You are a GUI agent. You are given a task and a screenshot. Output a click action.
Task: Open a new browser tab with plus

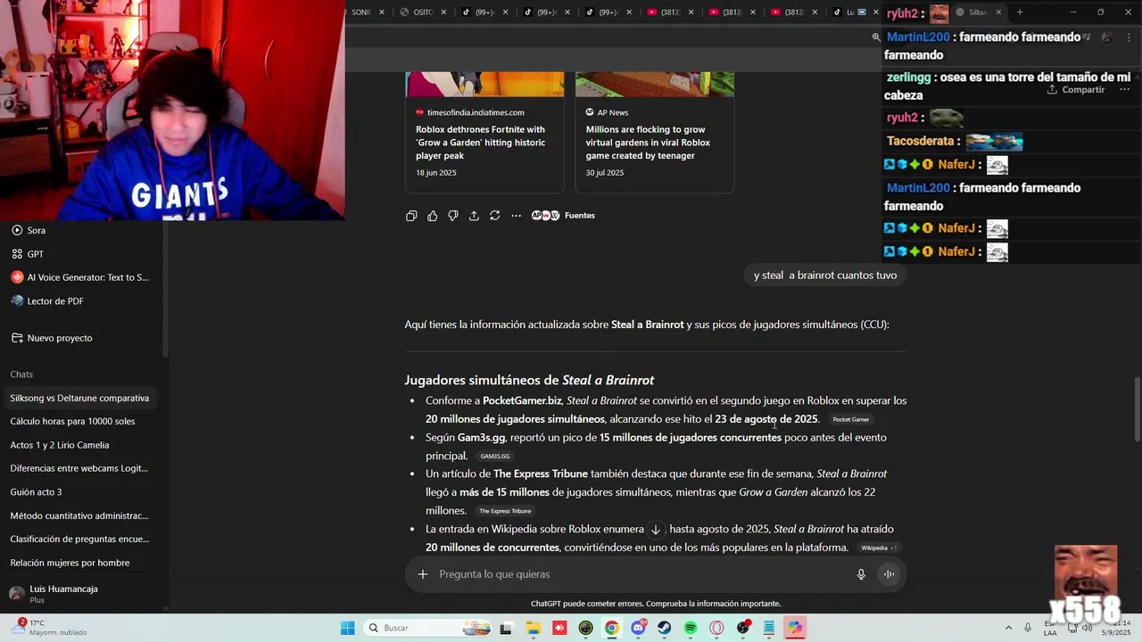click(1020, 12)
